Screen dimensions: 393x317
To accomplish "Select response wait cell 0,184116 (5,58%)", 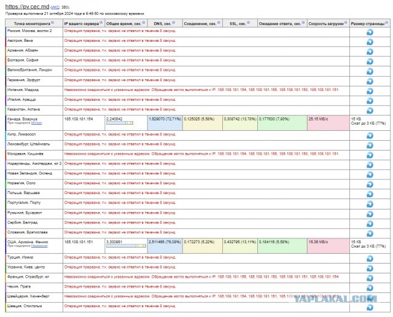I will [282, 246].
